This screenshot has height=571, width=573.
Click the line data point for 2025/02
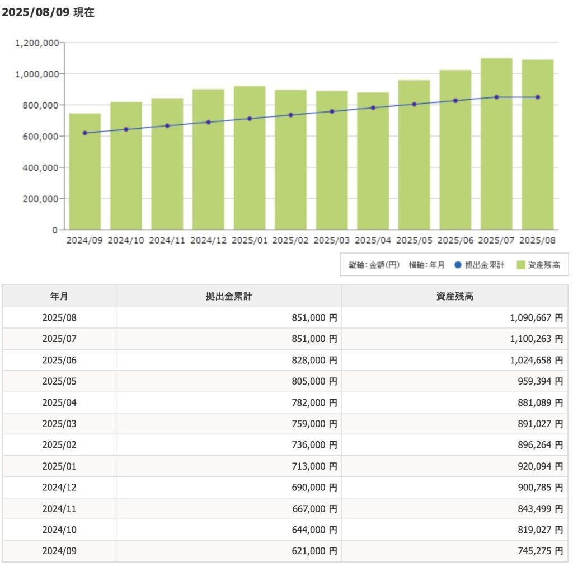pyautogui.click(x=290, y=115)
